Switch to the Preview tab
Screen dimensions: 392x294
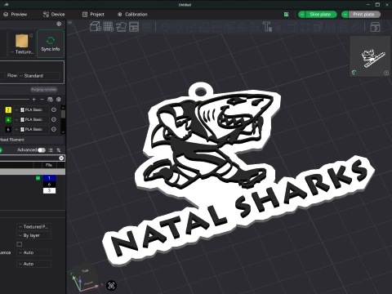click(16, 14)
